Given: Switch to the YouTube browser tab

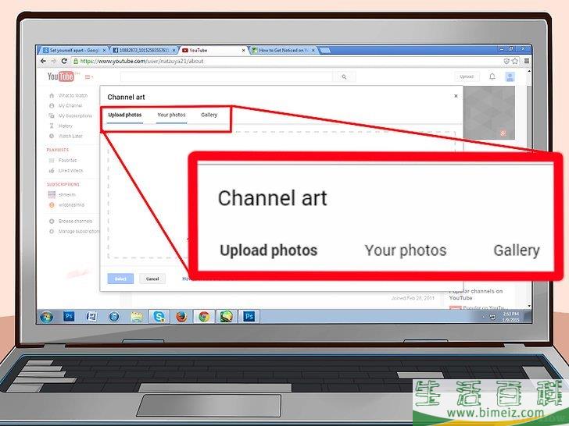Looking at the screenshot, I should tap(213, 51).
